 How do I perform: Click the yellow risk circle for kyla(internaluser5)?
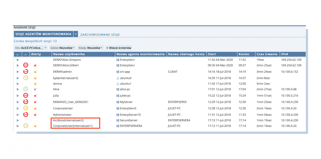coord(26,78)
